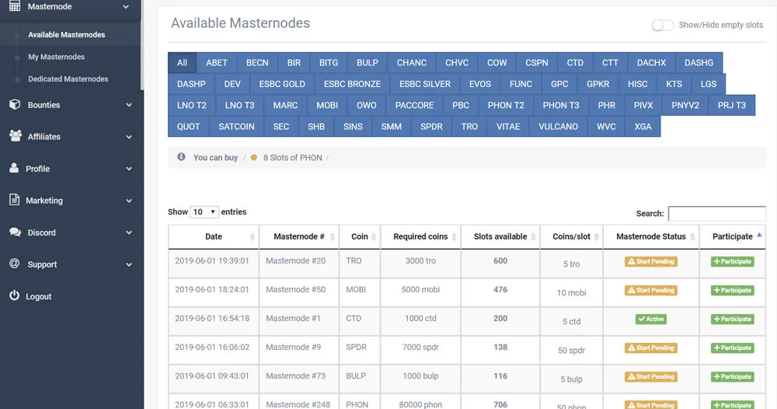The image size is (777, 409).
Task: Participate in BULP Masternode #73
Action: (x=733, y=376)
